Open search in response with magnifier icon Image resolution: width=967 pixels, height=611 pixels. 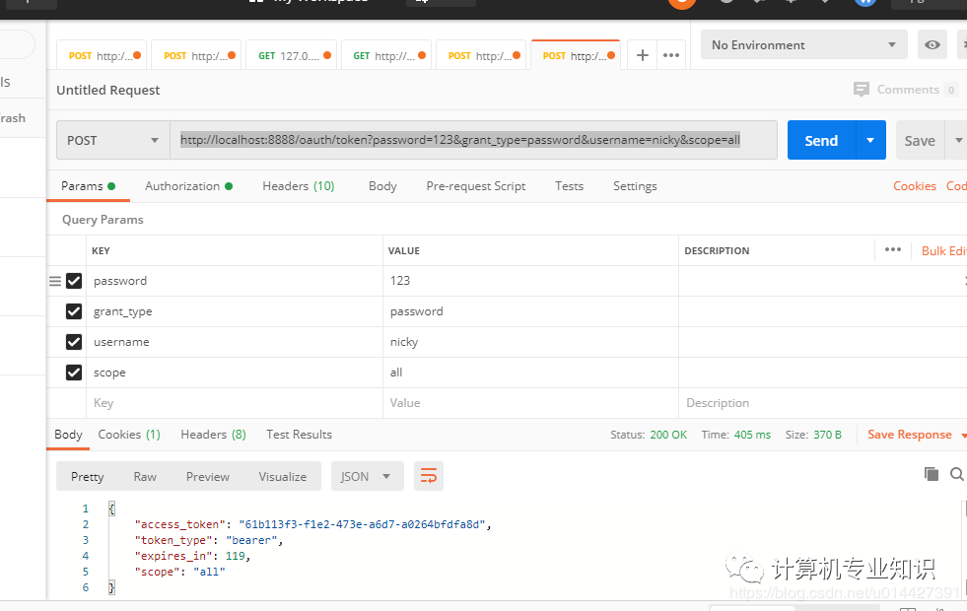point(956,473)
